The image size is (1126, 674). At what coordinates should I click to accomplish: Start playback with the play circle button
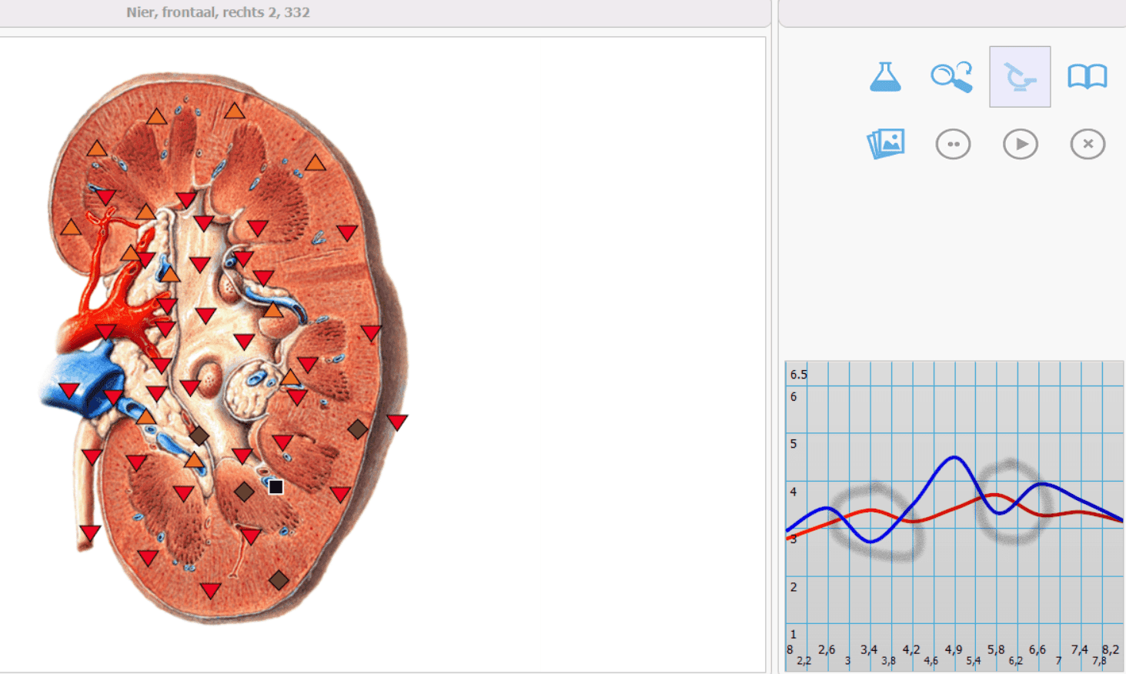point(1021,144)
